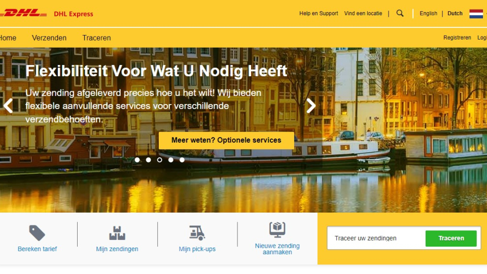Open search with the magnifier icon
Screen dimensions: 487x274
(x=400, y=13)
